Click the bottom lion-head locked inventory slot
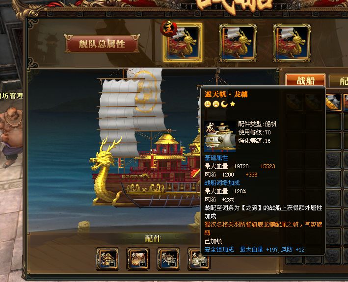The image size is (348, 282). 333,256
